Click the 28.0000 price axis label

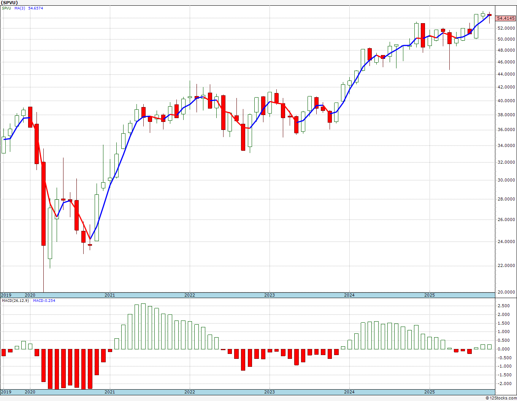[506, 199]
